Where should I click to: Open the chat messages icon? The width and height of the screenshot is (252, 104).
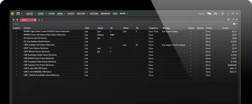coord(209,14)
